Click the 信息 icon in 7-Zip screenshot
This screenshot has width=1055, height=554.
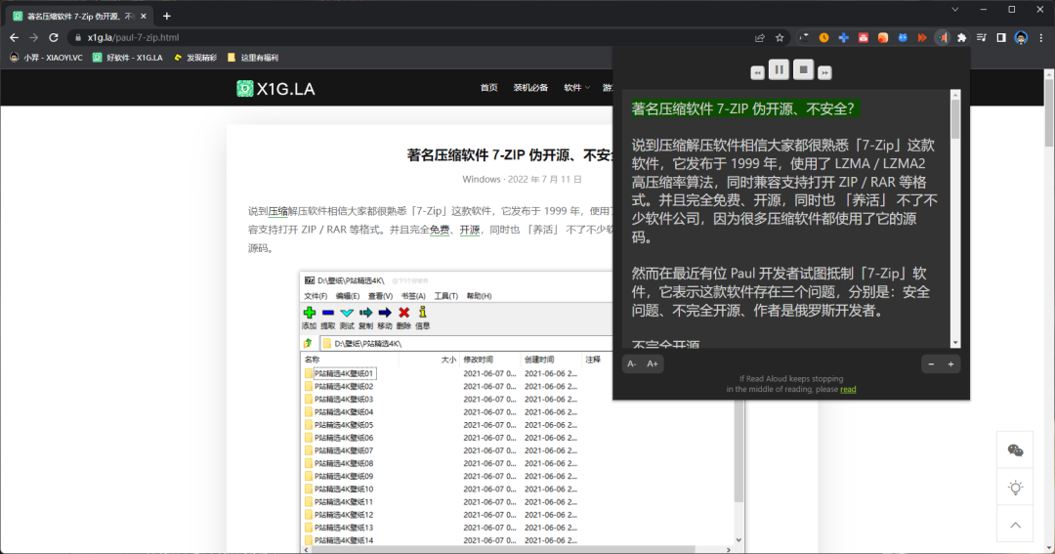423,313
